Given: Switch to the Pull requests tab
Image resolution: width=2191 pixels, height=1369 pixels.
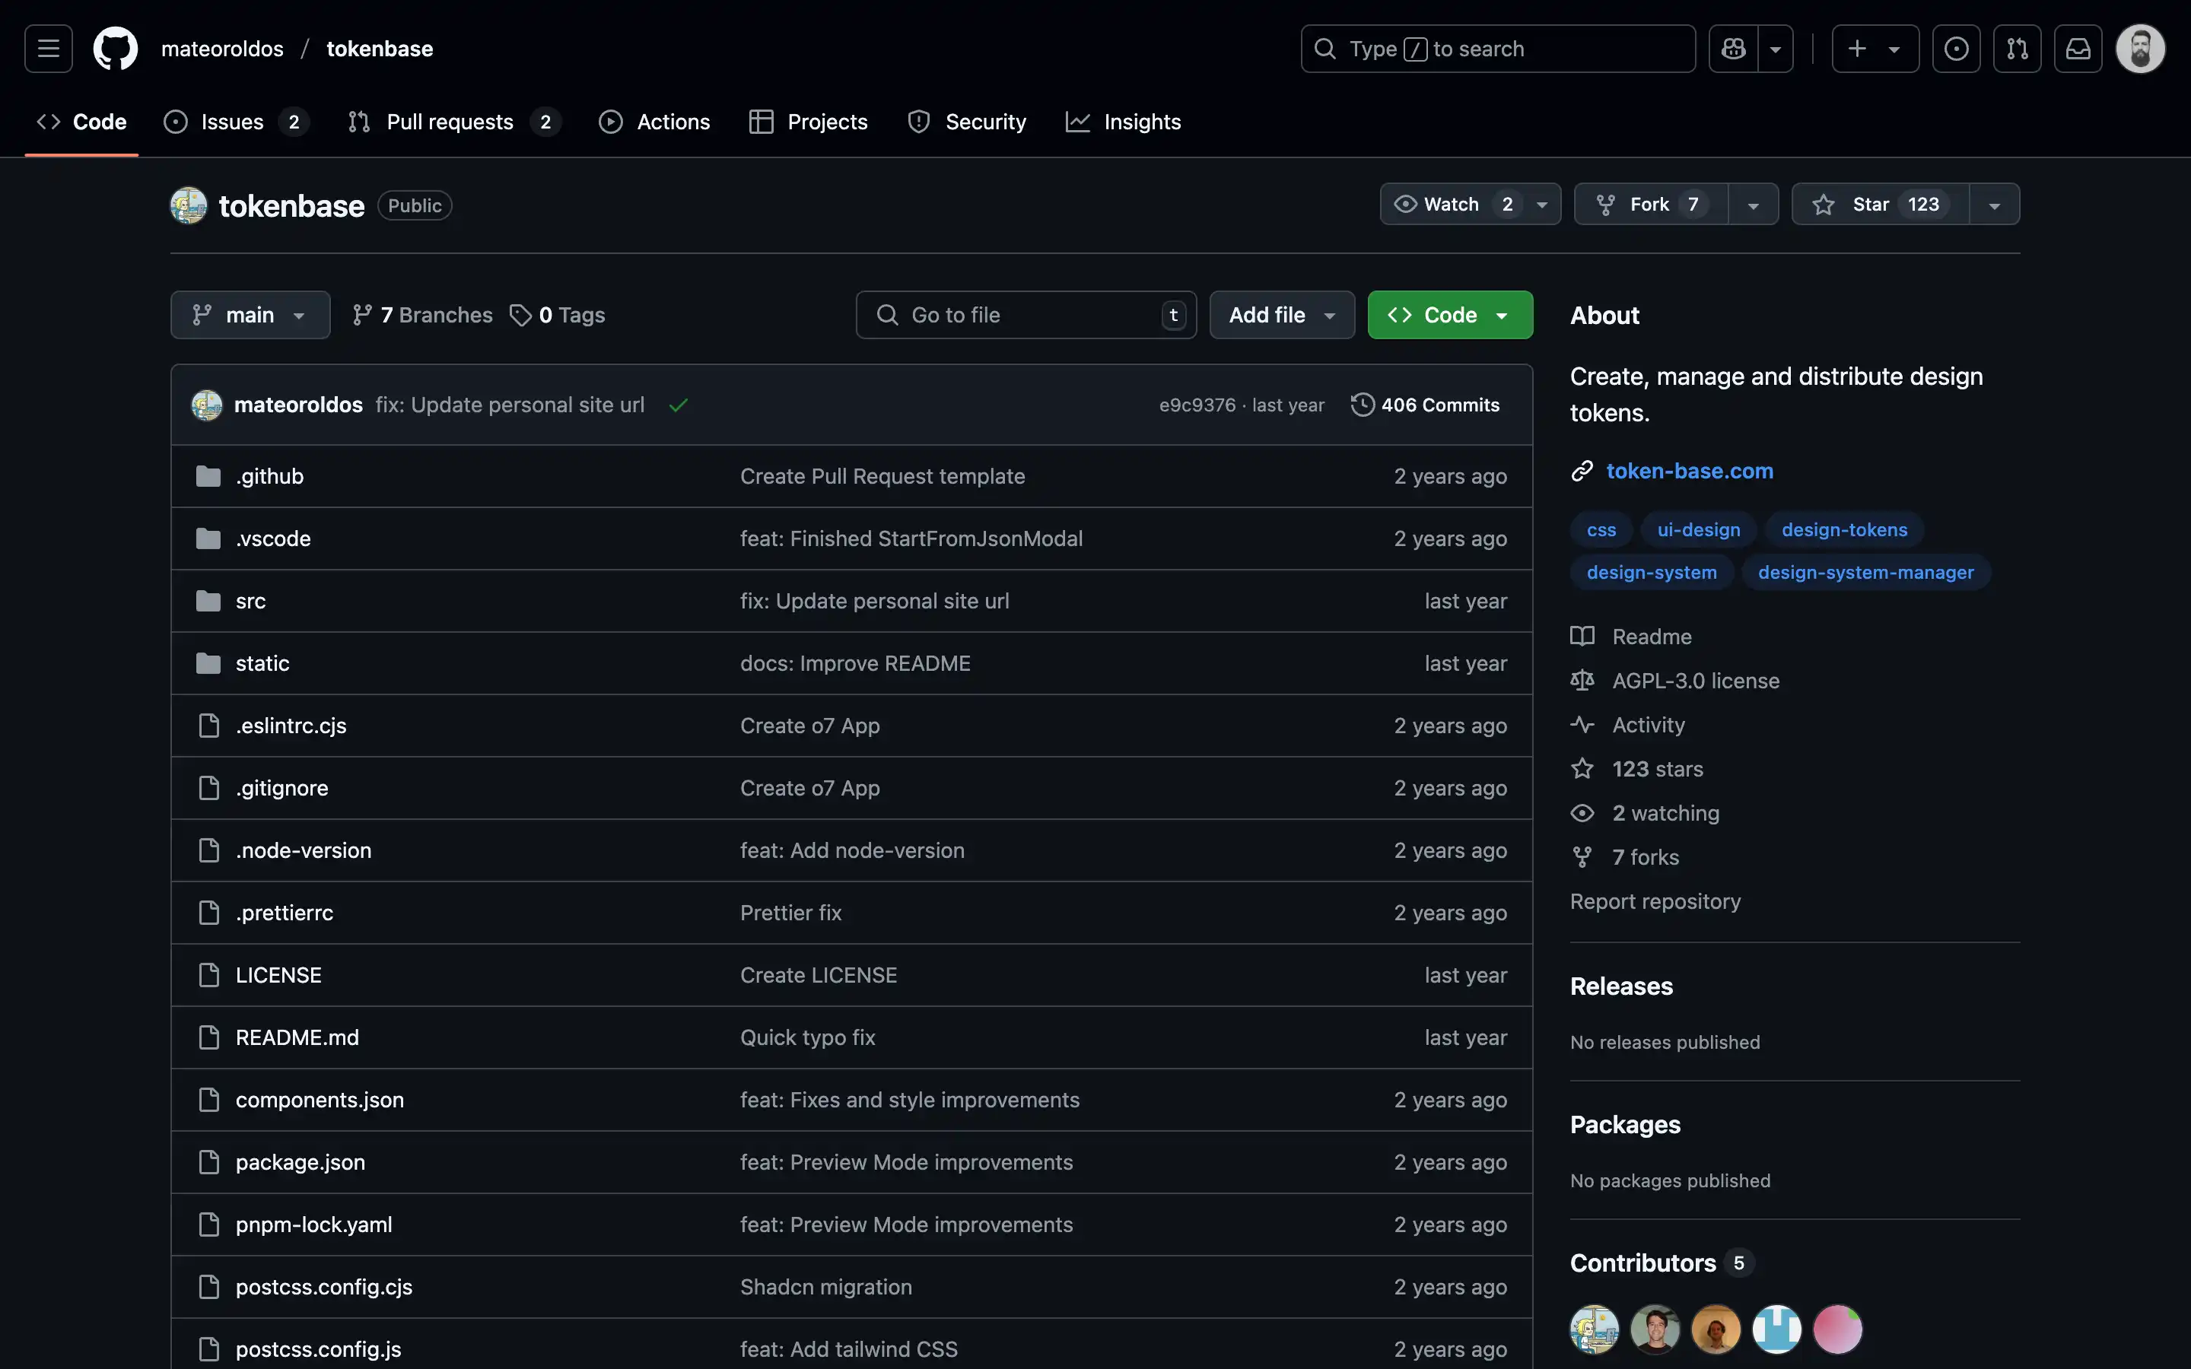Looking at the screenshot, I should click(454, 122).
